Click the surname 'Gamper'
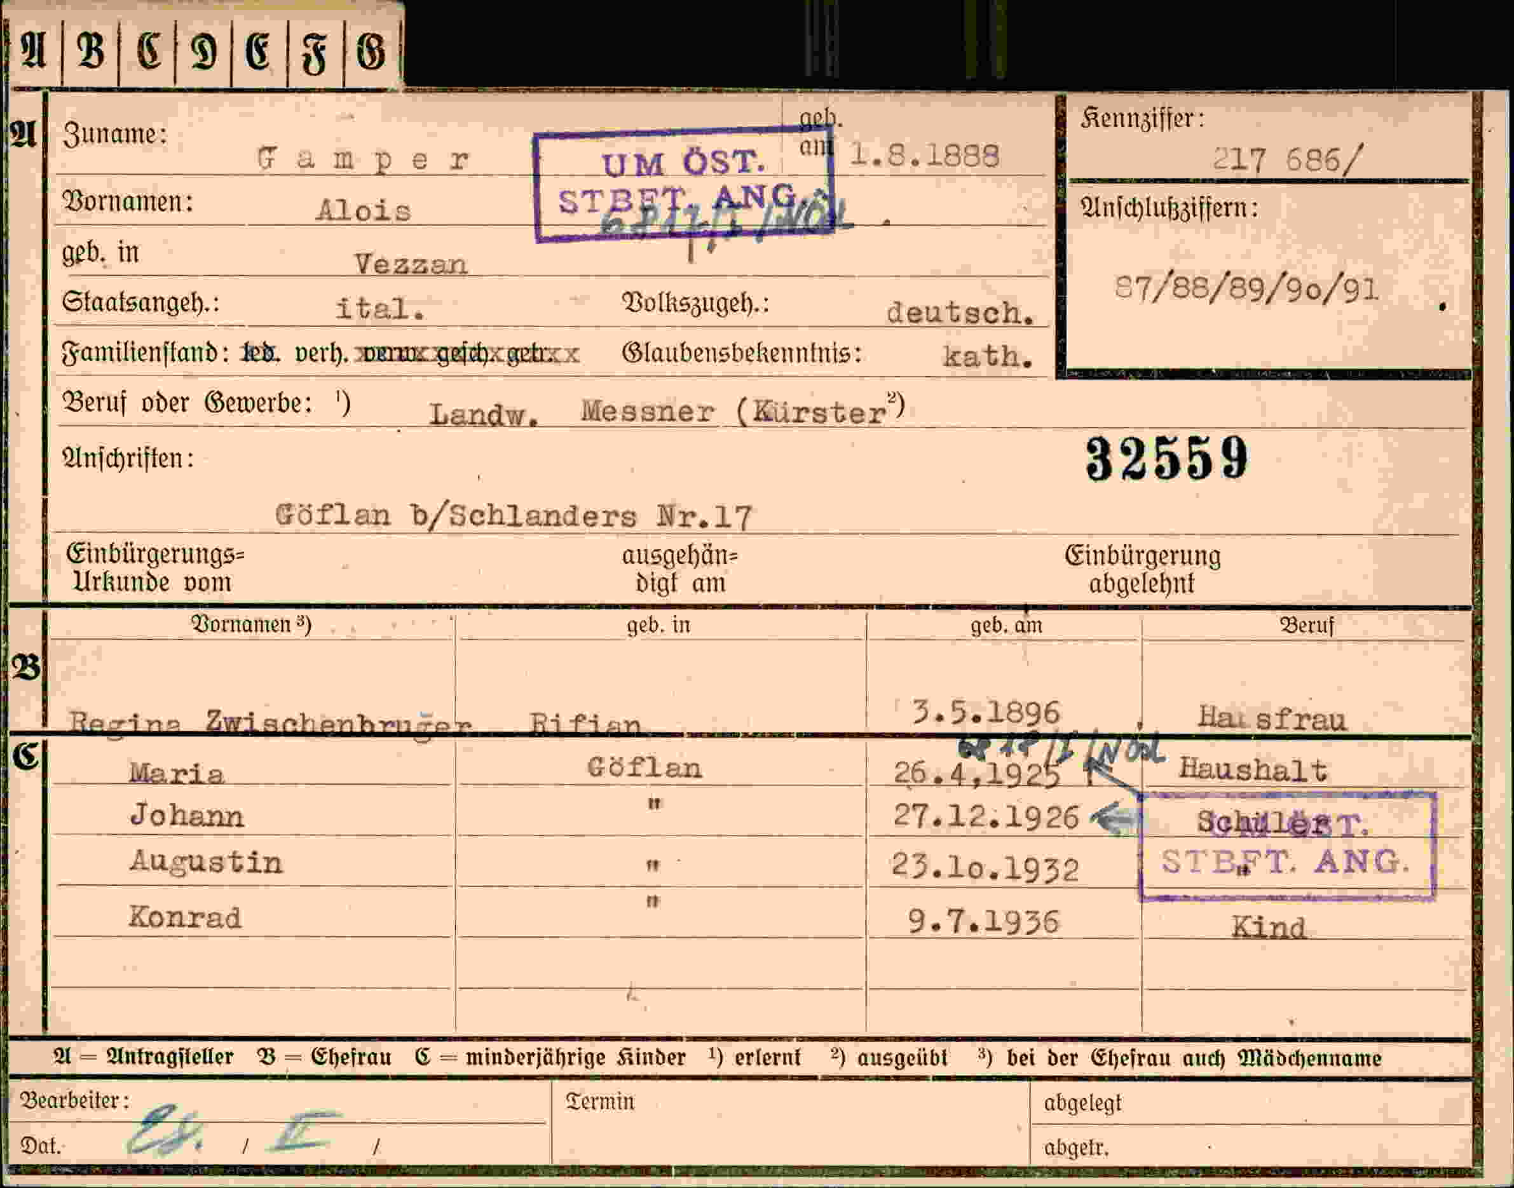The image size is (1514, 1188). [364, 160]
